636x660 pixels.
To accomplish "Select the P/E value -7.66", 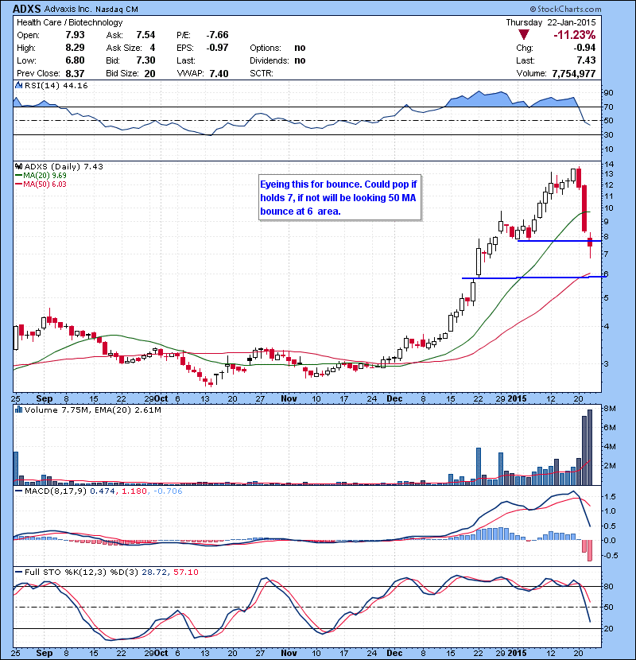I will point(217,35).
